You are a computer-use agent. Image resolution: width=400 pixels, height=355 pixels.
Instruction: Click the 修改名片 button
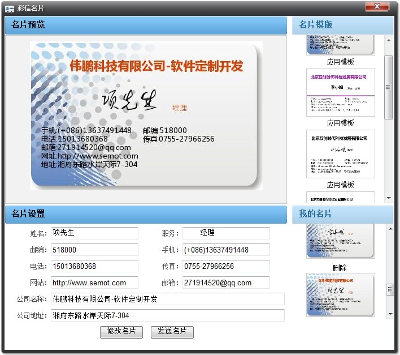click(121, 332)
